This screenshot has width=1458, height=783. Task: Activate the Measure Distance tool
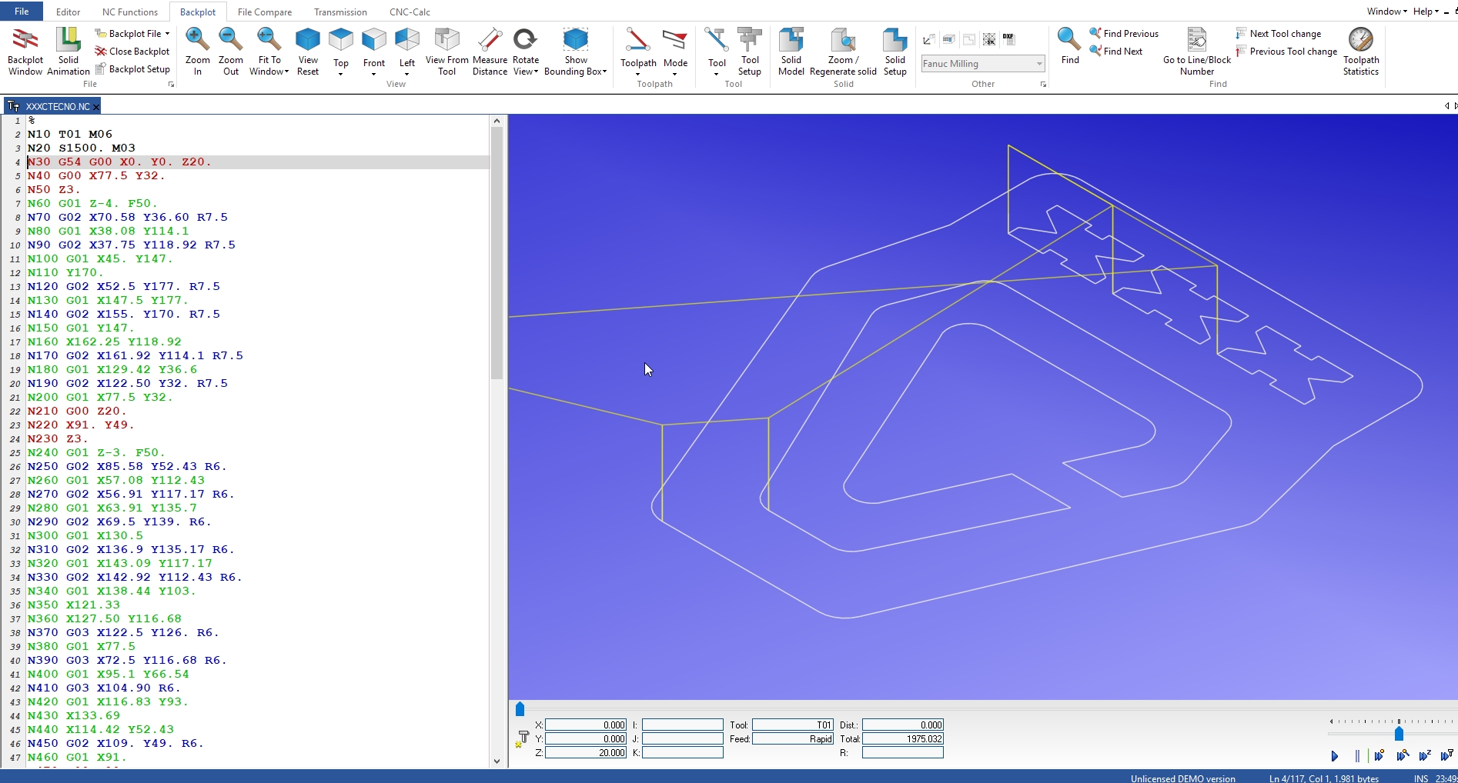pyautogui.click(x=490, y=52)
